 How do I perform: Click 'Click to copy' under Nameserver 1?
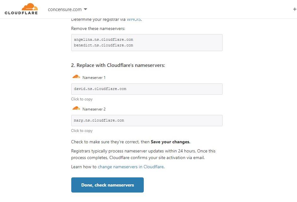coord(82,99)
